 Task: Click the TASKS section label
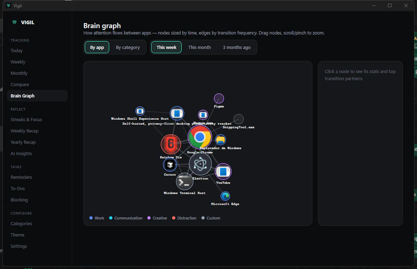click(x=16, y=167)
